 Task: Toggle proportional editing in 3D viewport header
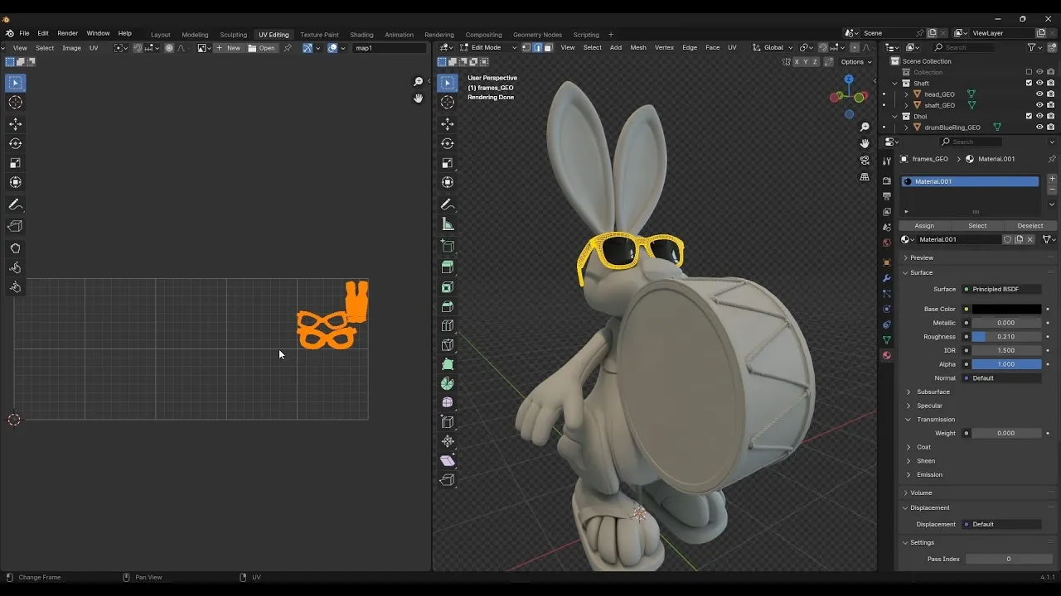(855, 47)
